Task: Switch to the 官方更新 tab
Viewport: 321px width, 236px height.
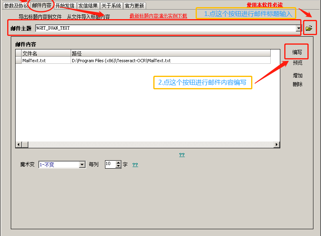Action: (135, 6)
